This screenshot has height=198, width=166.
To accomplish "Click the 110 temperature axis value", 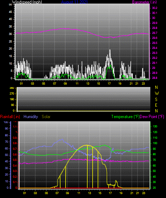I will pyautogui.click(x=155, y=138).
